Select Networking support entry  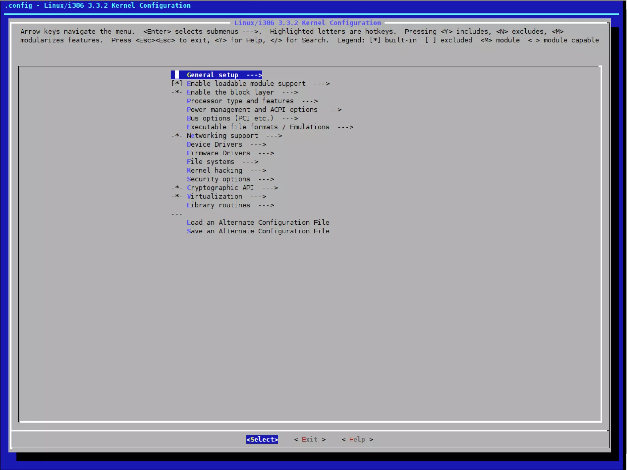(x=235, y=136)
